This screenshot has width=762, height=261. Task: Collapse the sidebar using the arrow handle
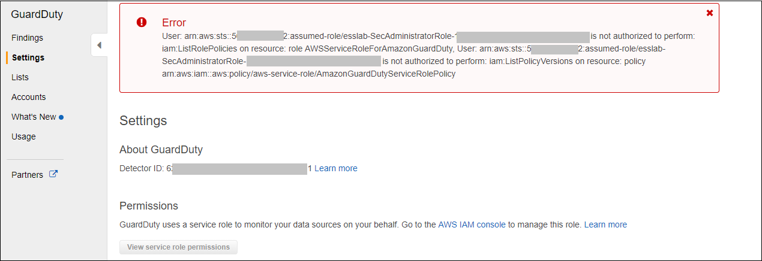point(100,45)
